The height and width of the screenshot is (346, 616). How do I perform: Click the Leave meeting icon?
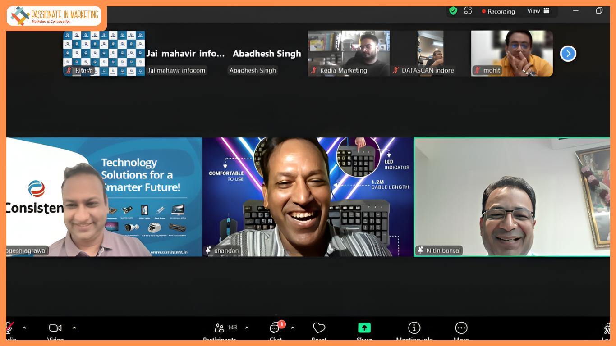pyautogui.click(x=607, y=329)
